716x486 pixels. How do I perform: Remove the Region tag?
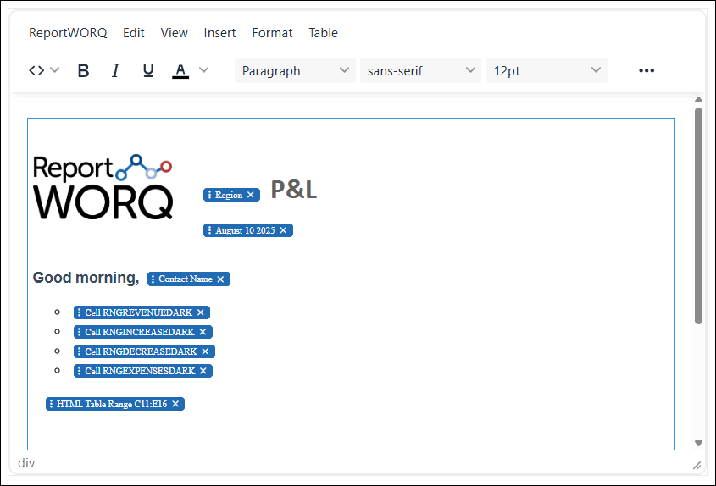click(x=251, y=195)
